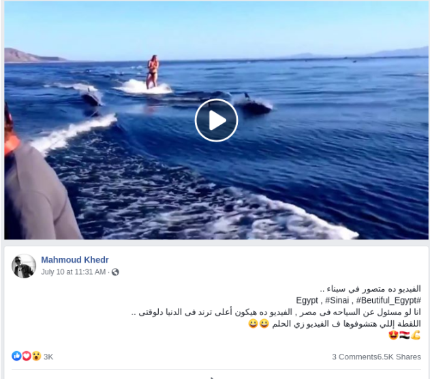The image size is (430, 379).
Task: Click the heart-eyes emoji in the caption
Action: (x=393, y=335)
